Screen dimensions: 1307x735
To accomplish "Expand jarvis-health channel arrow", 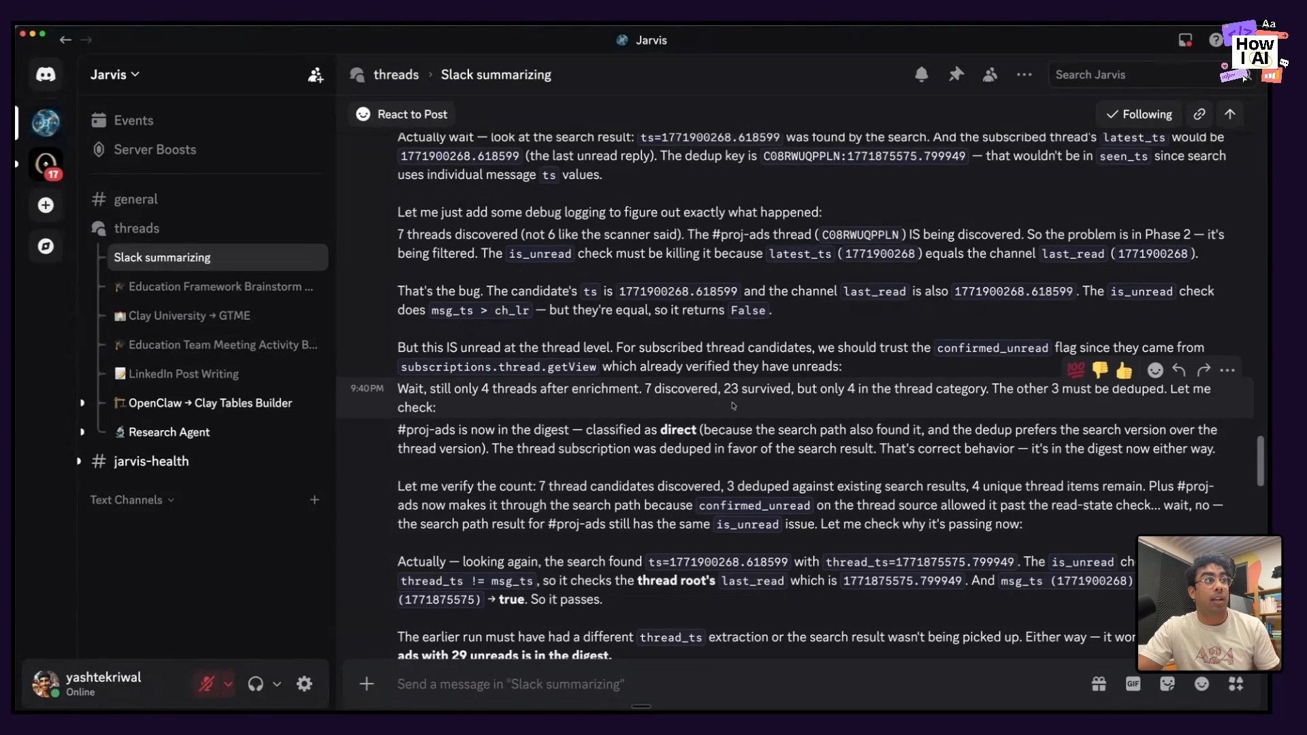I will [x=79, y=461].
